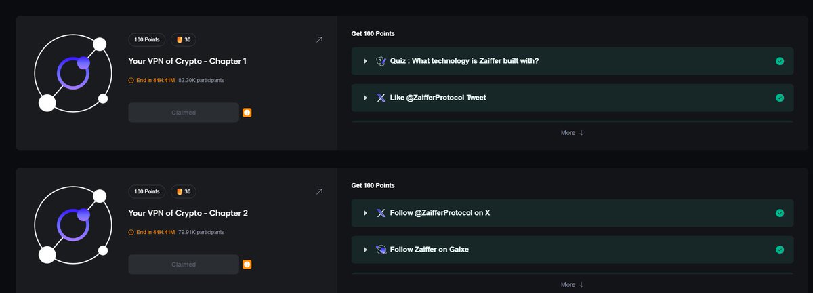
Task: Open 'Your VPN of Crypto - Chapter 2' title
Action: tap(188, 213)
